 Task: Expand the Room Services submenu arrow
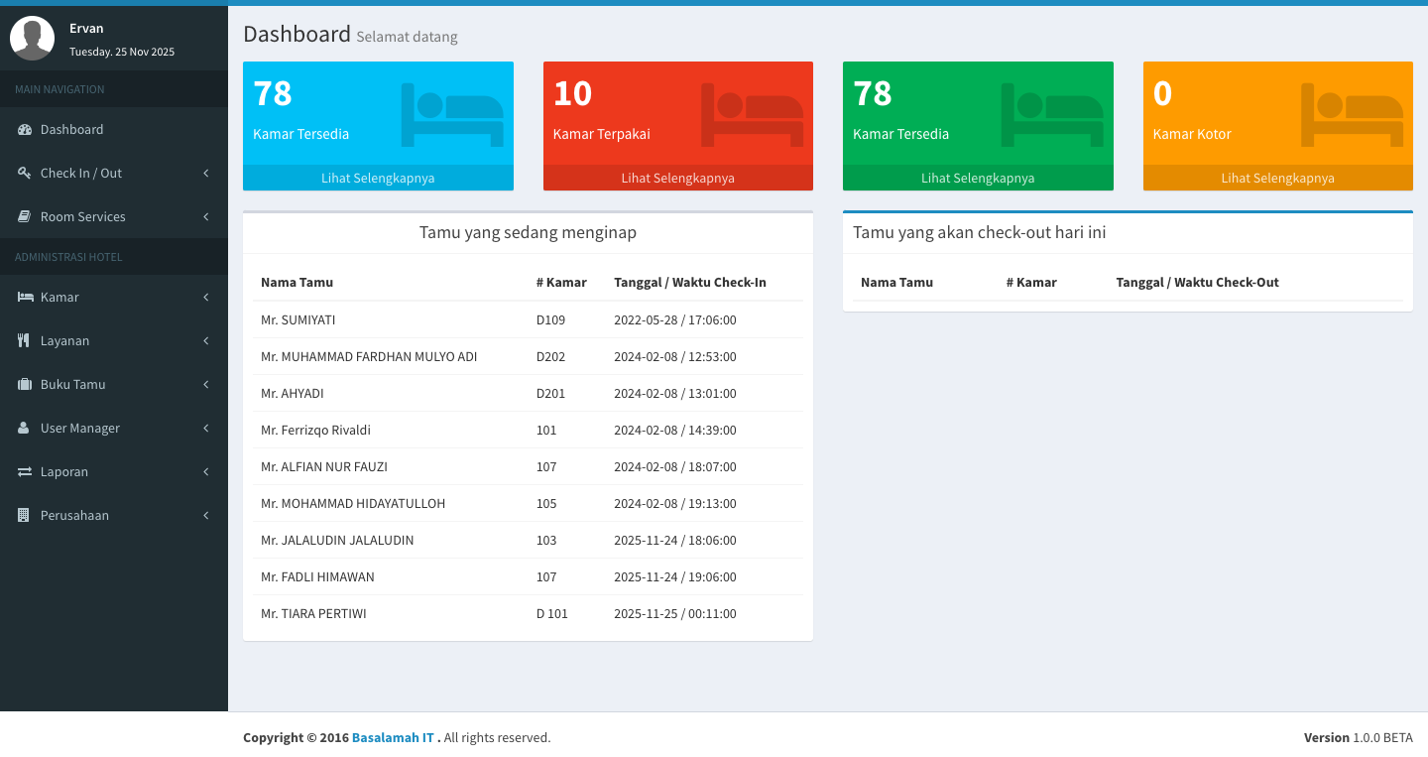click(x=206, y=217)
